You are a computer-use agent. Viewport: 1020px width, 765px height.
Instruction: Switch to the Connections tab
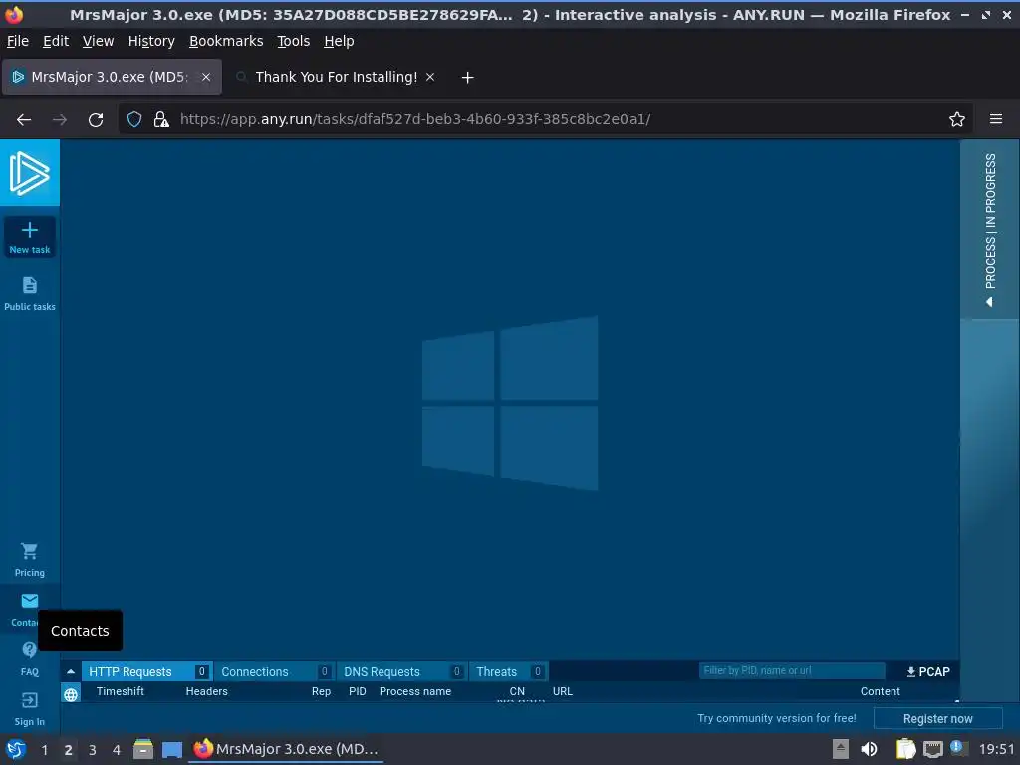(274, 672)
